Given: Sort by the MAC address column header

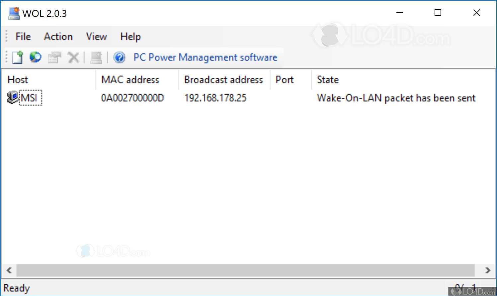Looking at the screenshot, I should [137, 80].
